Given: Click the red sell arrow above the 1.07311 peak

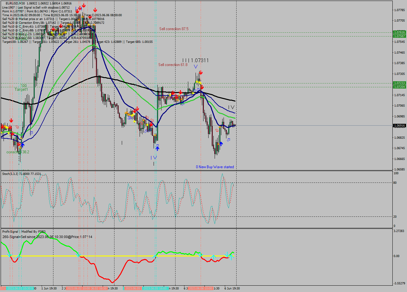Looking at the screenshot, I should [x=201, y=73].
